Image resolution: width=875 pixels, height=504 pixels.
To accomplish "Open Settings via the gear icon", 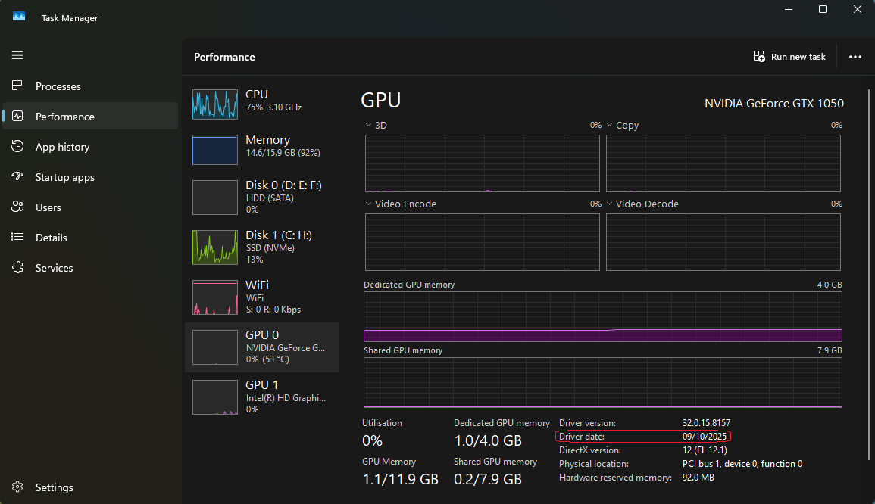I will pos(17,487).
